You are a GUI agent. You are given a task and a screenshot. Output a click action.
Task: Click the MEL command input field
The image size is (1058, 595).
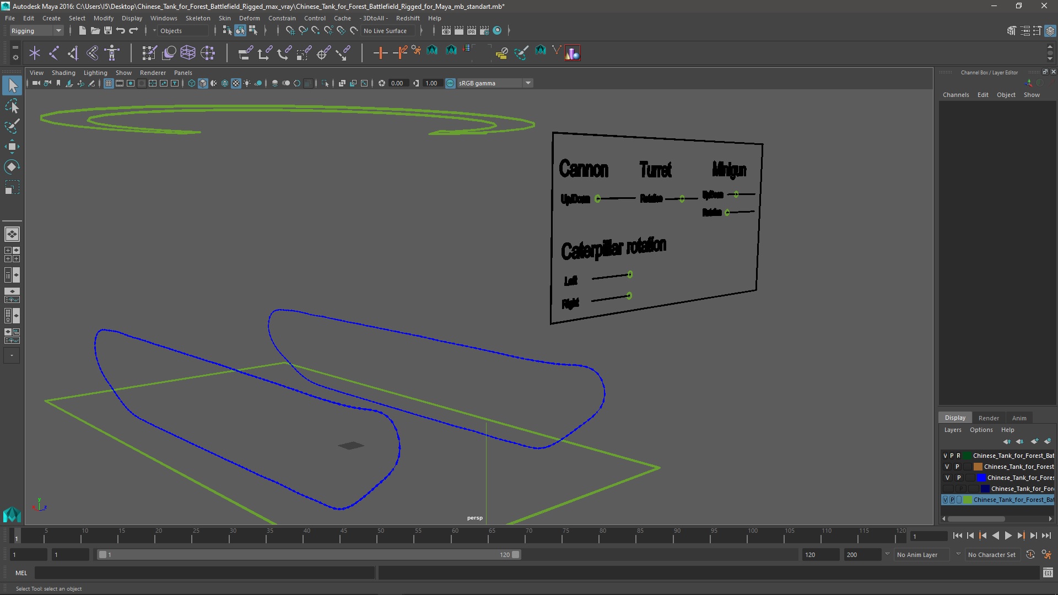pyautogui.click(x=204, y=573)
